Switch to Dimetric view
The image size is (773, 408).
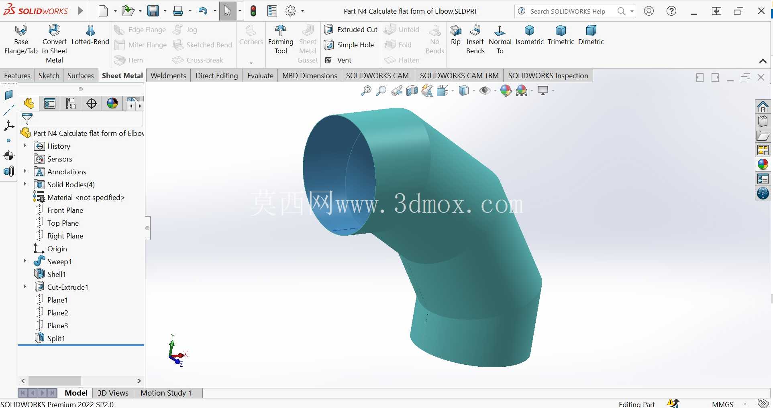coord(591,35)
